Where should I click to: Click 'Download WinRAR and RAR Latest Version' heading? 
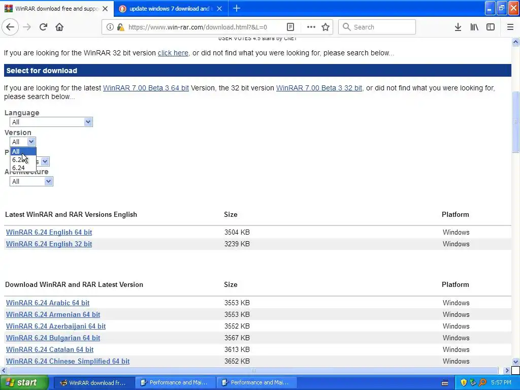74,284
